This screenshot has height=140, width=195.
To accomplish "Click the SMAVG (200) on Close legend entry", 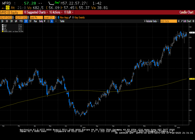I will pos(14,31).
